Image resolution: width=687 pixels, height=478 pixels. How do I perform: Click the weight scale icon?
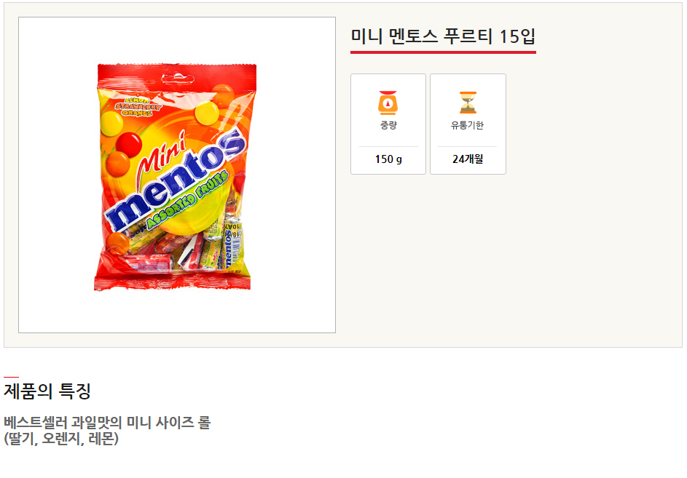click(x=388, y=103)
